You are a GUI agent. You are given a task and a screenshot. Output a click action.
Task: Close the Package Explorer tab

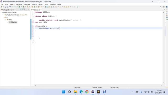point(15,10)
